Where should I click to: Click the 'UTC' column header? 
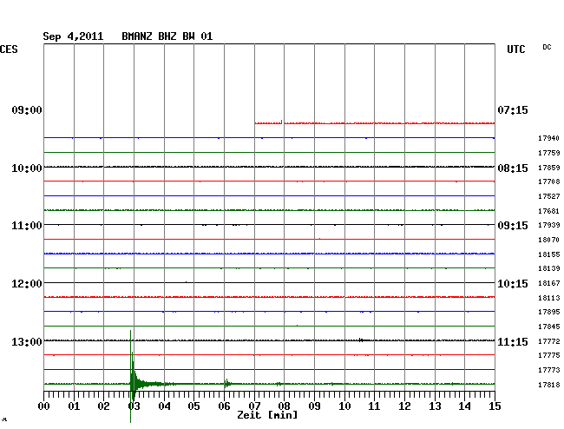click(516, 49)
